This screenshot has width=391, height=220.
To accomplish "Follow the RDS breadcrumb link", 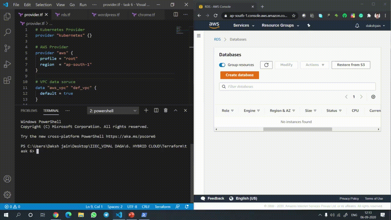I will [x=217, y=39].
